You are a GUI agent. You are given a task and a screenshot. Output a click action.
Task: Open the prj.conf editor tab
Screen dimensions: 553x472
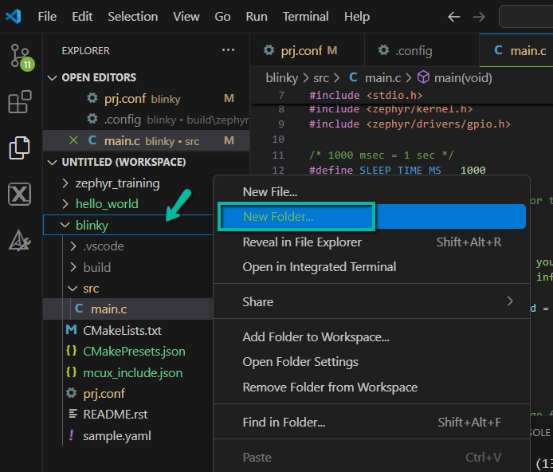point(300,50)
